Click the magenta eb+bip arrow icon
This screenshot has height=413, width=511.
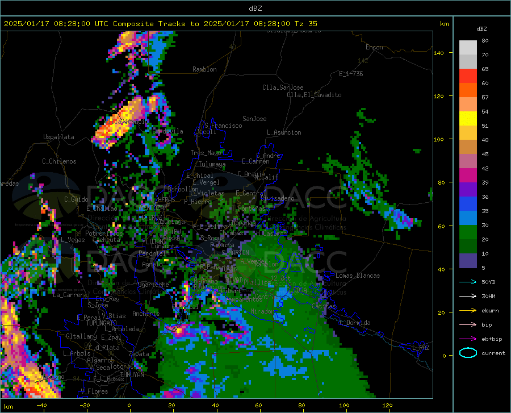click(x=468, y=339)
